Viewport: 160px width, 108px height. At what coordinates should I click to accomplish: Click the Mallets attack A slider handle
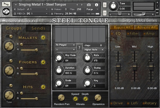click(22, 44)
